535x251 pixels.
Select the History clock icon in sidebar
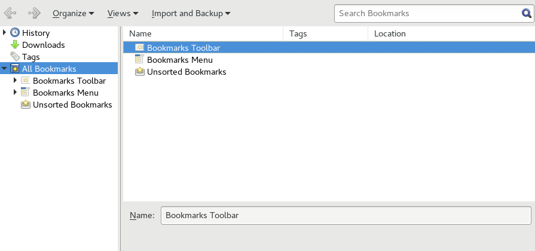(15, 33)
